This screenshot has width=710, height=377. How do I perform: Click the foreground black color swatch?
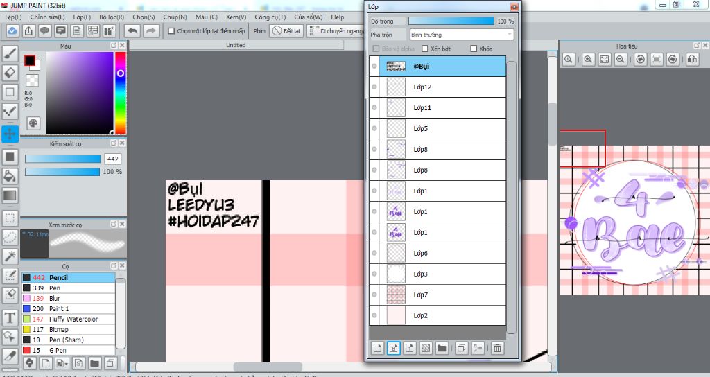[x=30, y=61]
